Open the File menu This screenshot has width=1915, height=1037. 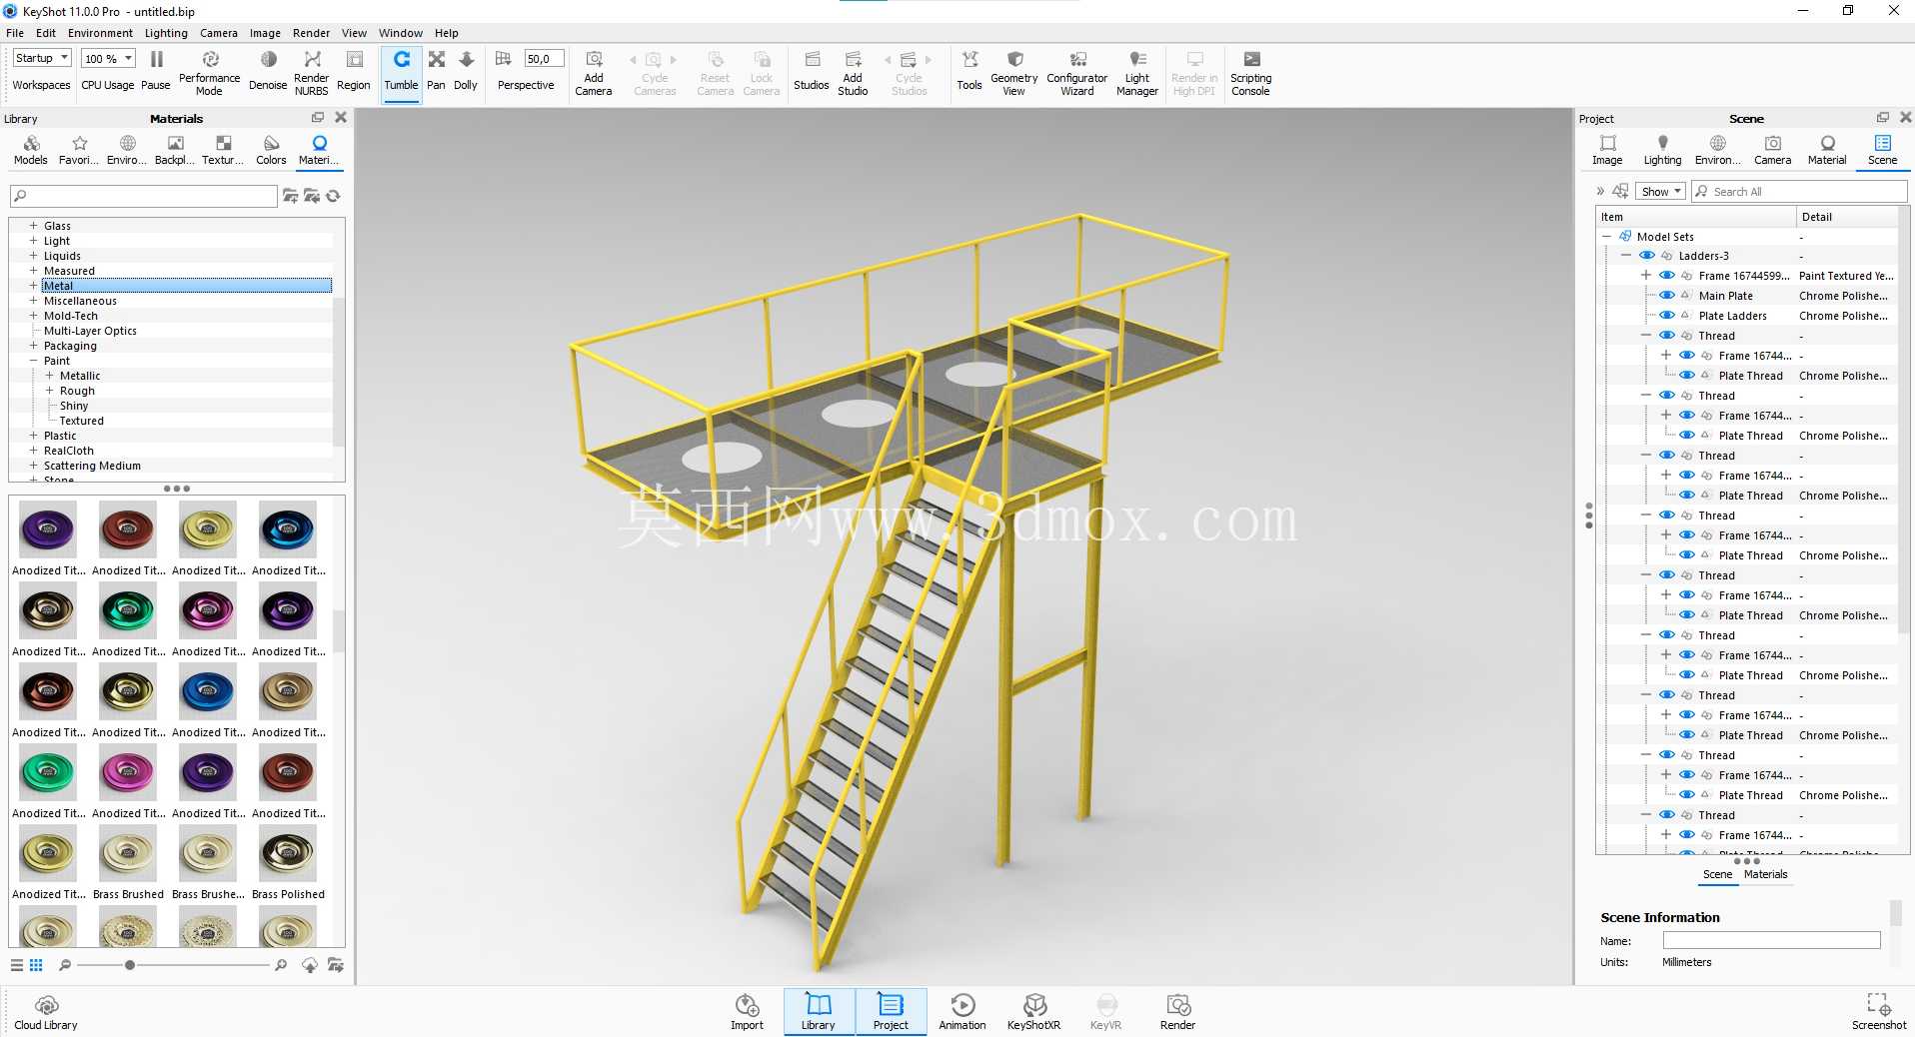tap(15, 33)
